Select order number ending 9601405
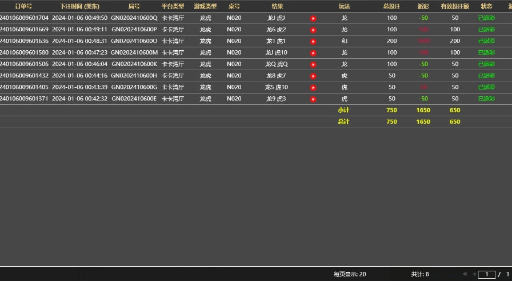This screenshot has width=512, height=281. [x=24, y=87]
